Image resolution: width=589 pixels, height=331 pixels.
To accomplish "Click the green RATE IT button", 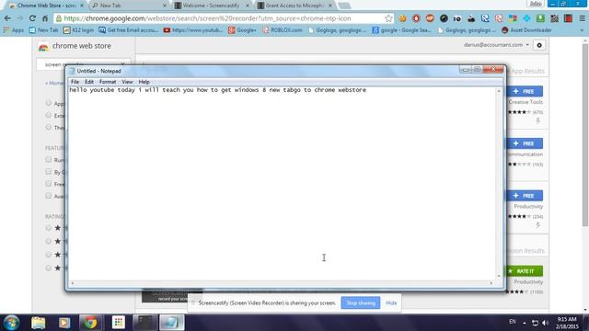I will pyautogui.click(x=523, y=271).
